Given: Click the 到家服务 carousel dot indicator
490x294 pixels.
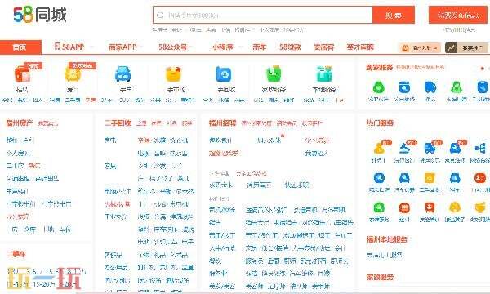Looking at the screenshot, I should tap(483, 68).
